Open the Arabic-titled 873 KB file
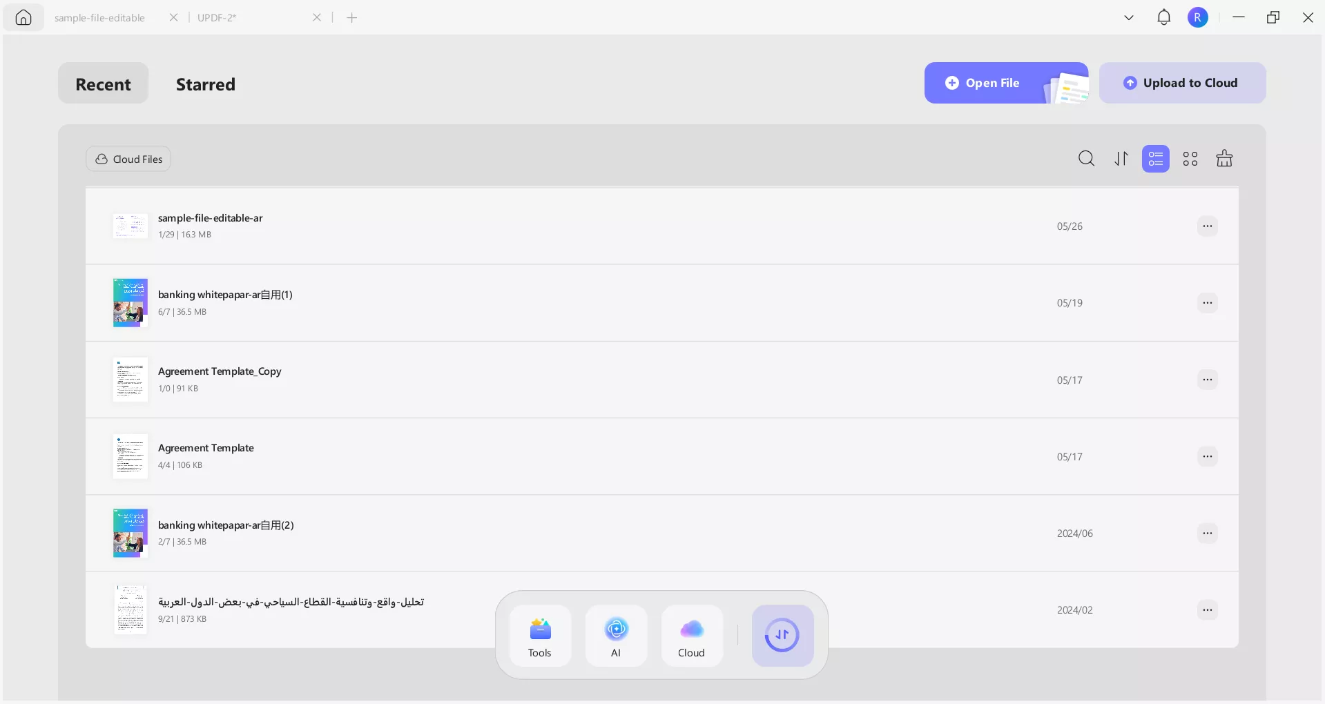 pyautogui.click(x=661, y=610)
